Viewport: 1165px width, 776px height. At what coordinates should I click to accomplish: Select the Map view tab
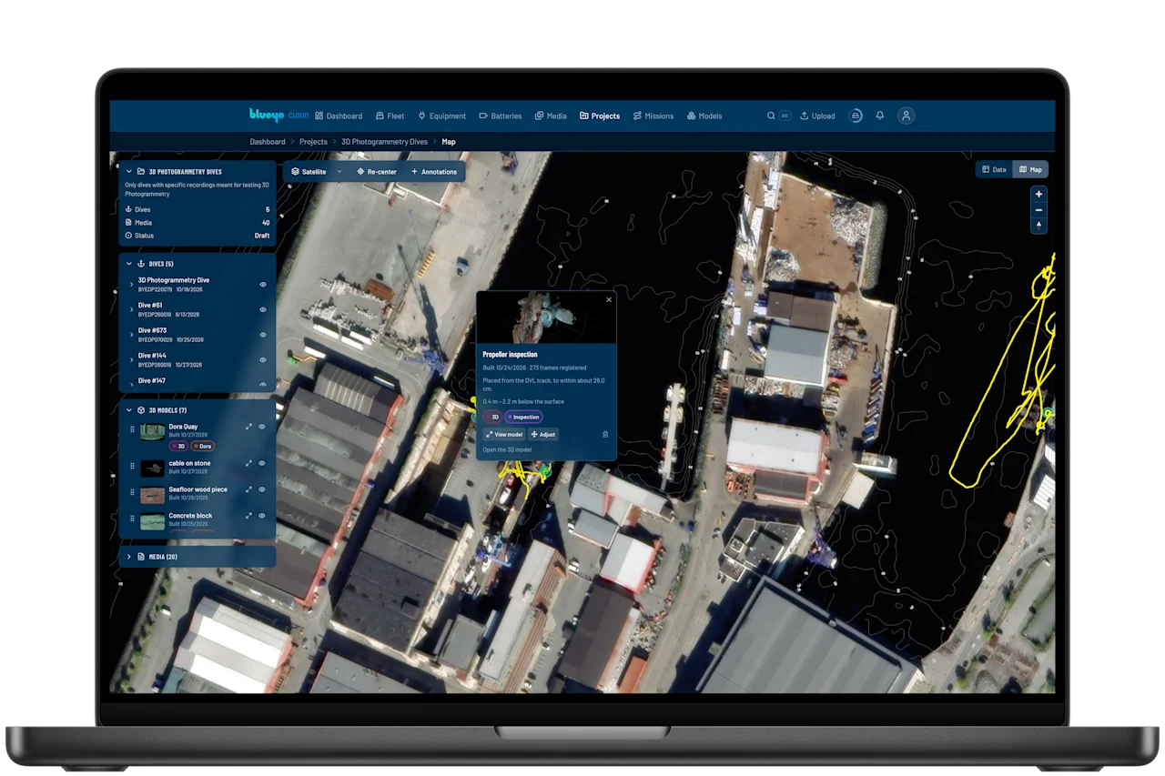pos(1030,169)
